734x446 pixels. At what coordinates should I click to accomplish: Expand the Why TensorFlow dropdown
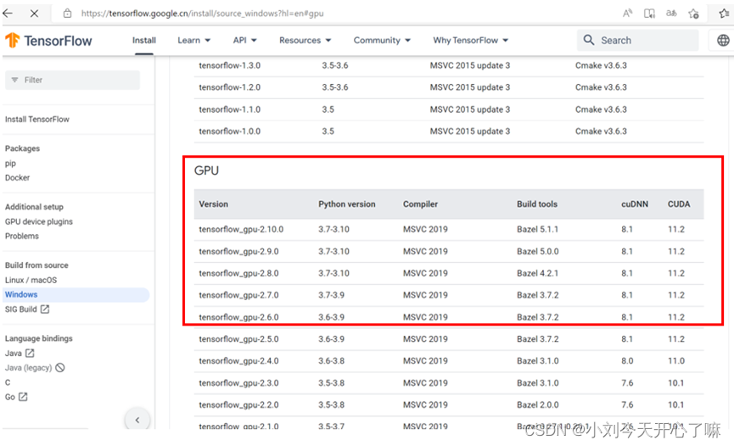[470, 40]
